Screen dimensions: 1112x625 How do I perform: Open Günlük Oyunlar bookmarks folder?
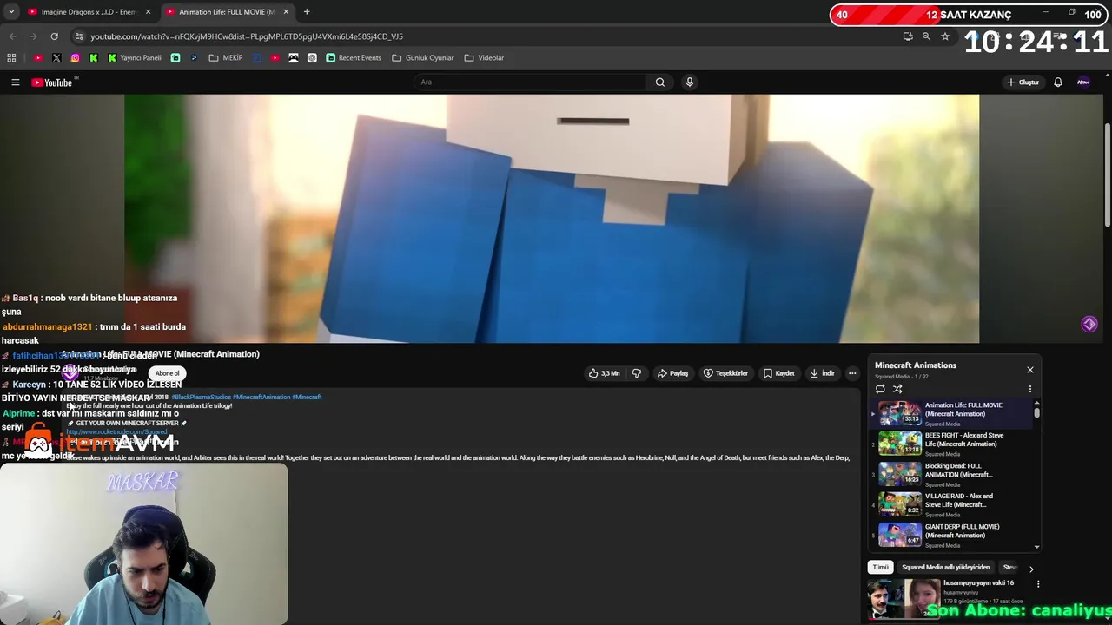pos(423,58)
